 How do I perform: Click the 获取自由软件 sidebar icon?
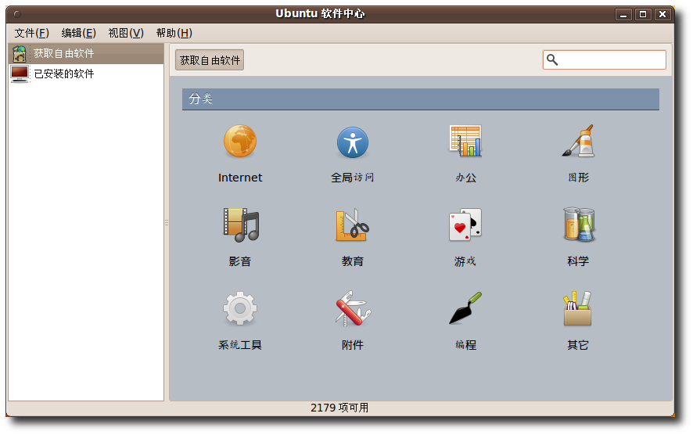tap(20, 53)
